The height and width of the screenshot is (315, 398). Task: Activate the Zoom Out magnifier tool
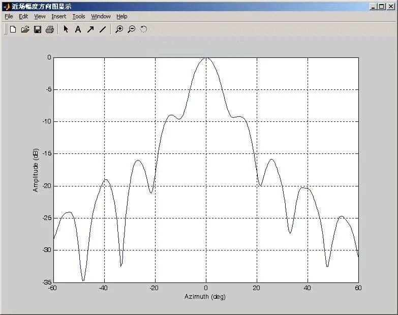(132, 29)
